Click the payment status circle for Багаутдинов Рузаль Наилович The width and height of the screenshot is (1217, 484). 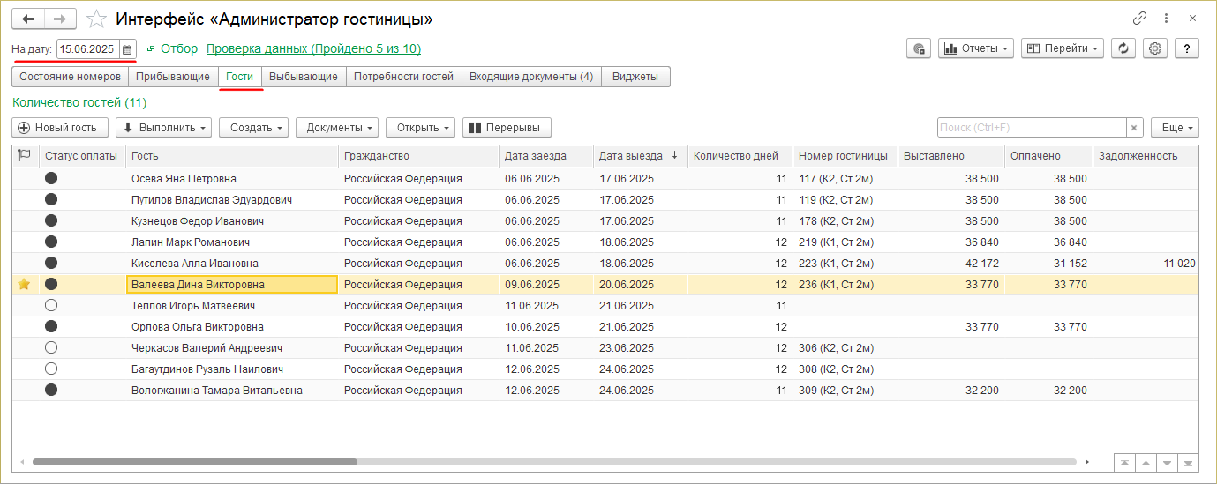[x=51, y=369]
